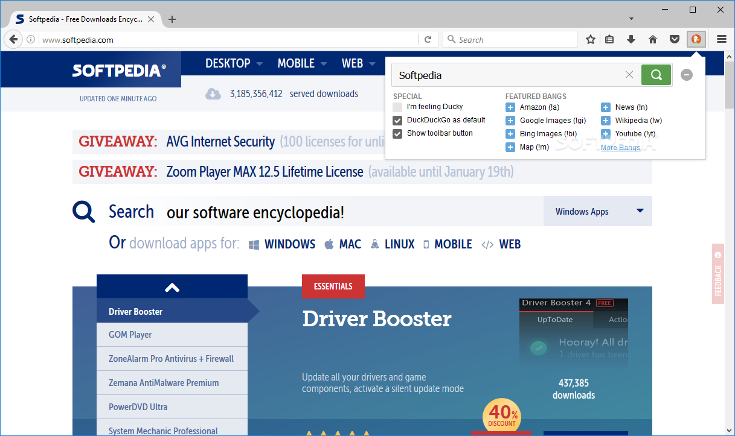Image resolution: width=735 pixels, height=436 pixels.
Task: Add the Wikipedia (!w) bang
Action: pos(606,121)
